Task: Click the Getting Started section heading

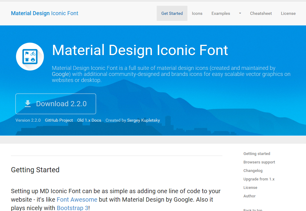Action: (35, 170)
